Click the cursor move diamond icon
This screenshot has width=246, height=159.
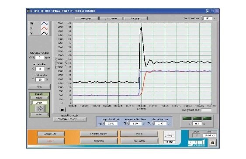(39, 108)
